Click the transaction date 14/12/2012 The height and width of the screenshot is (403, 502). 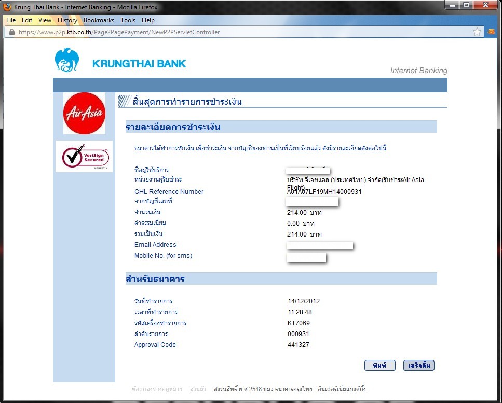tap(304, 301)
